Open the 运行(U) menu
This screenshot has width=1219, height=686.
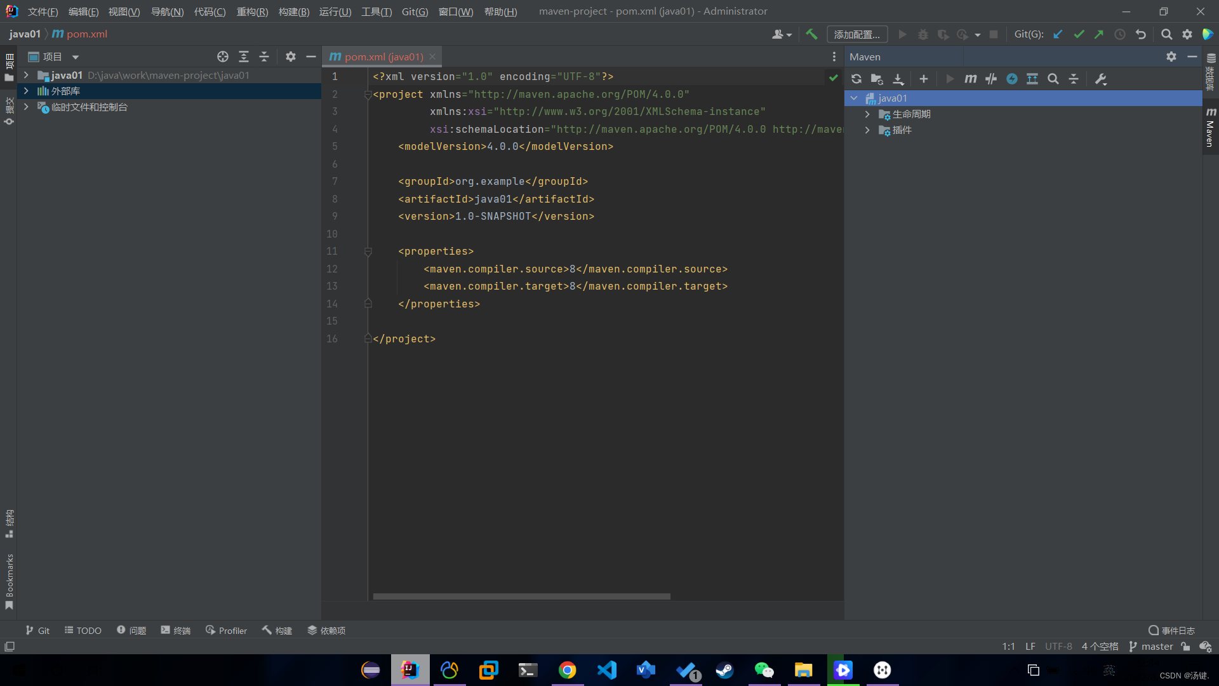pos(335,11)
